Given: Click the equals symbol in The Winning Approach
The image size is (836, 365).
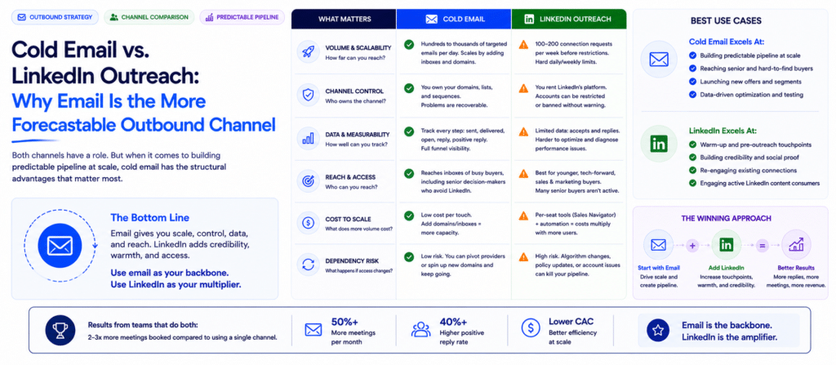Looking at the screenshot, I should point(762,246).
